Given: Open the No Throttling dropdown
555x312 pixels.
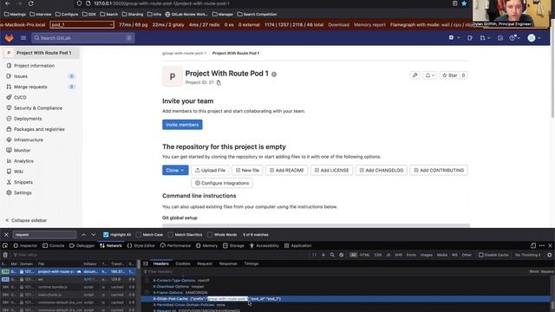Looking at the screenshot, I should coord(528,255).
